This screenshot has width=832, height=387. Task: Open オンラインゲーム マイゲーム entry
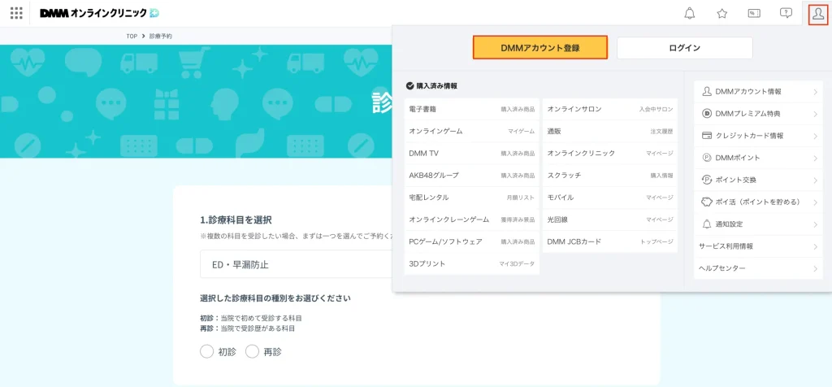pyautogui.click(x=472, y=131)
